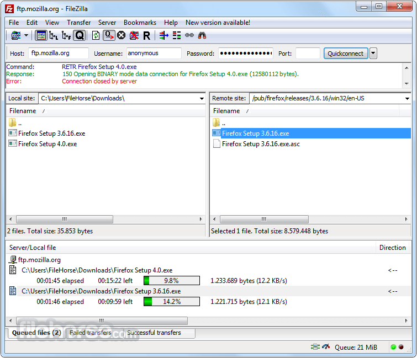Click the Host input field
The width and height of the screenshot is (417, 358).
point(59,53)
